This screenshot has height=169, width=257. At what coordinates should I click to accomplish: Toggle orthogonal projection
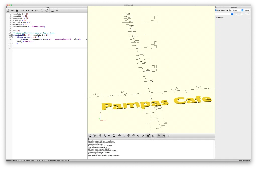point(153,136)
